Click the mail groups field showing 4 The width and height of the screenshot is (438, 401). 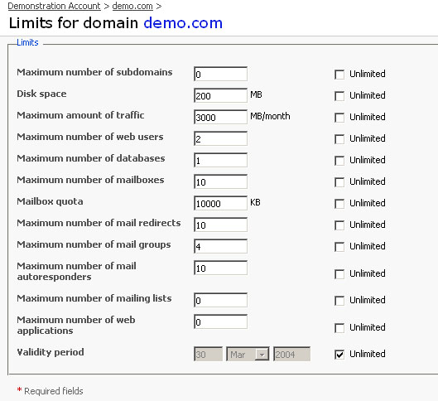point(221,246)
